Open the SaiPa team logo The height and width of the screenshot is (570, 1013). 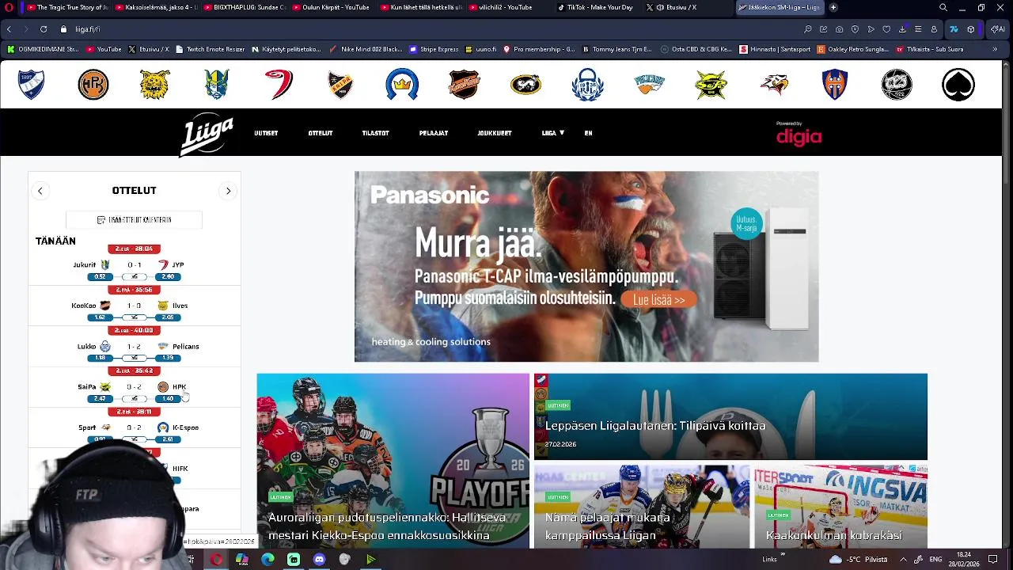click(711, 85)
